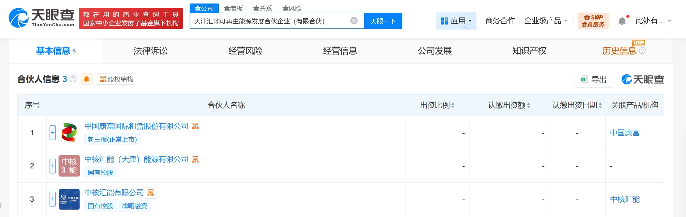Open the 企业级产品 dropdown

(546, 21)
